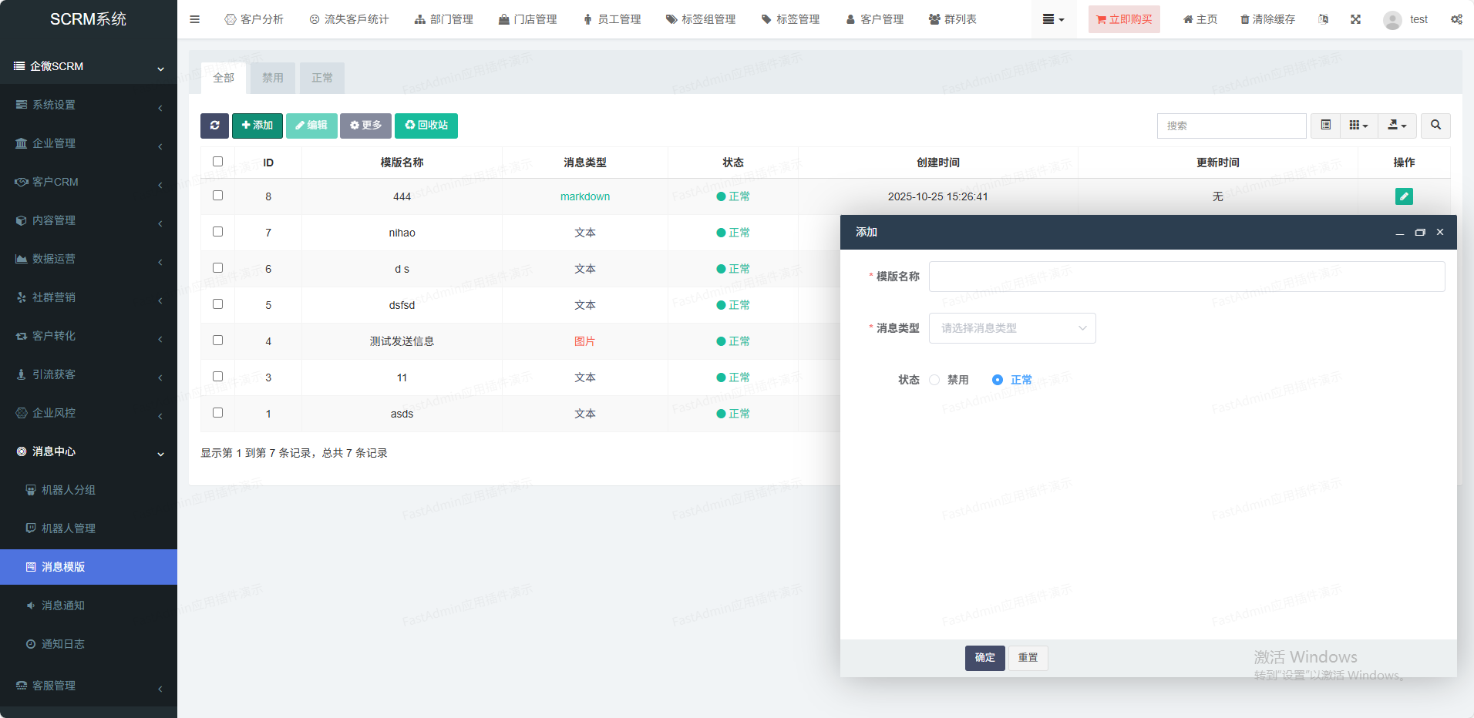Toggle the sidebar with hamburger menu icon
Screen dimensions: 1474x718
pos(195,19)
